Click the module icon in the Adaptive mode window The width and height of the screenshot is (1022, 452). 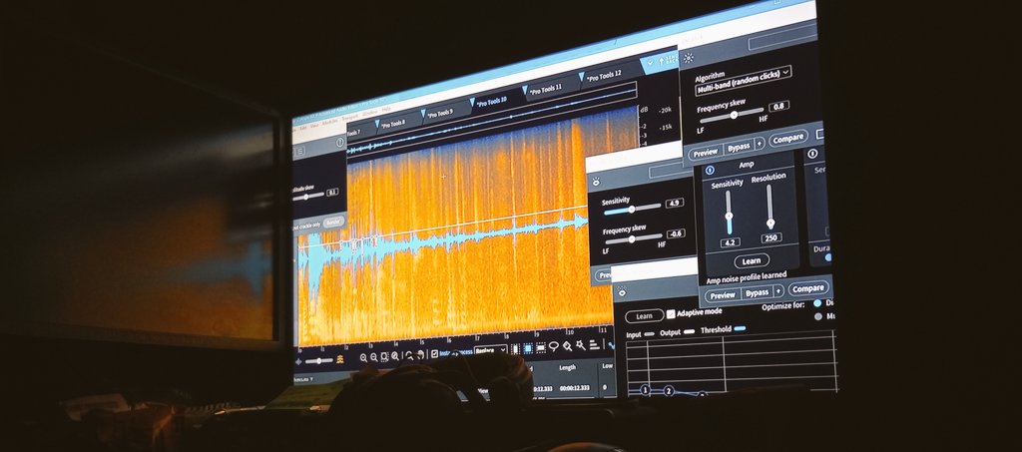pyautogui.click(x=621, y=289)
